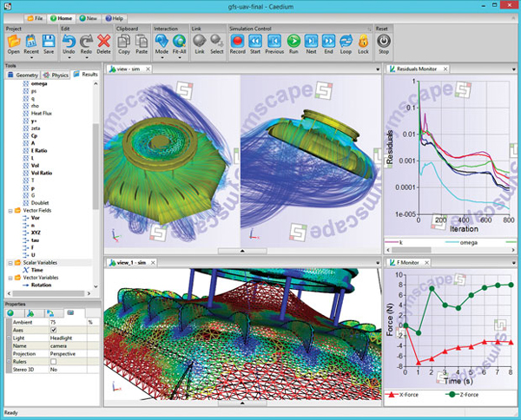Image resolution: width=521 pixels, height=420 pixels.
Task: Click the Delete icon in Edit group
Action: [x=104, y=41]
